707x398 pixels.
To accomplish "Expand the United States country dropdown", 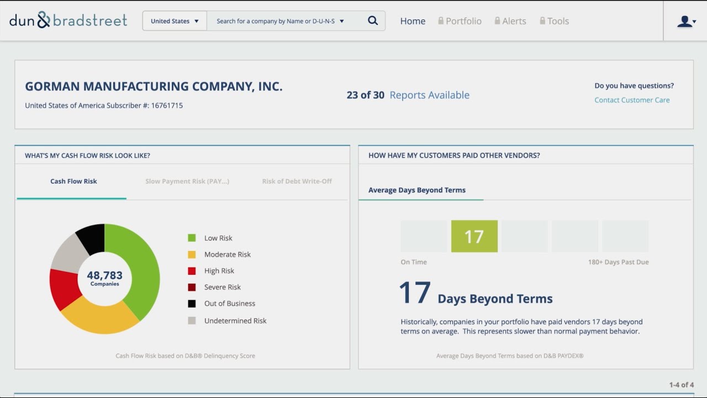I will point(175,21).
